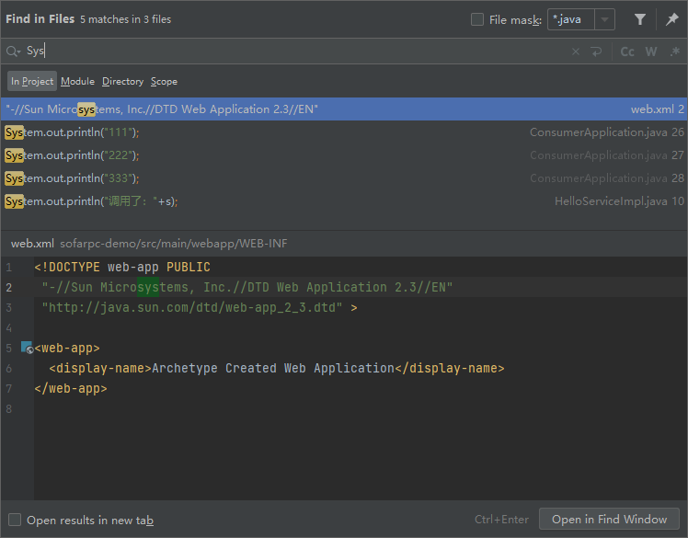
Task: Select the println("222") result row
Action: coord(344,155)
